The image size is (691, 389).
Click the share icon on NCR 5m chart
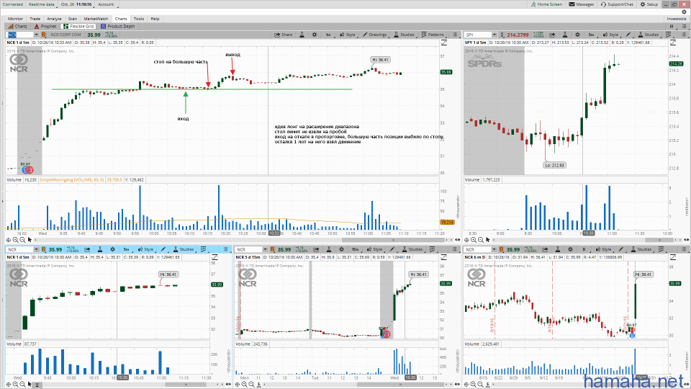point(87,249)
